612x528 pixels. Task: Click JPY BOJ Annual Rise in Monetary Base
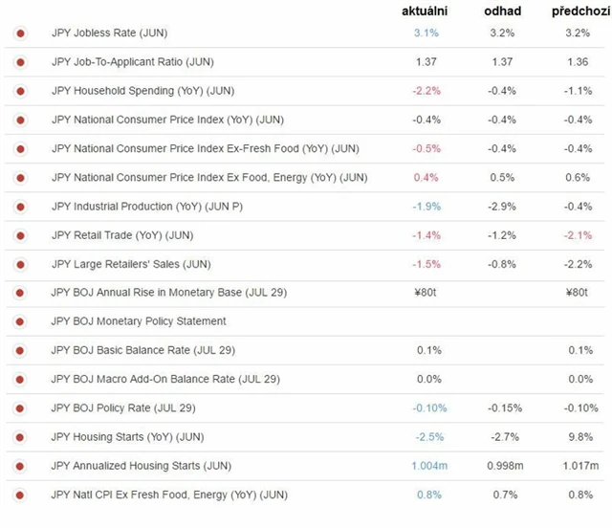[169, 293]
